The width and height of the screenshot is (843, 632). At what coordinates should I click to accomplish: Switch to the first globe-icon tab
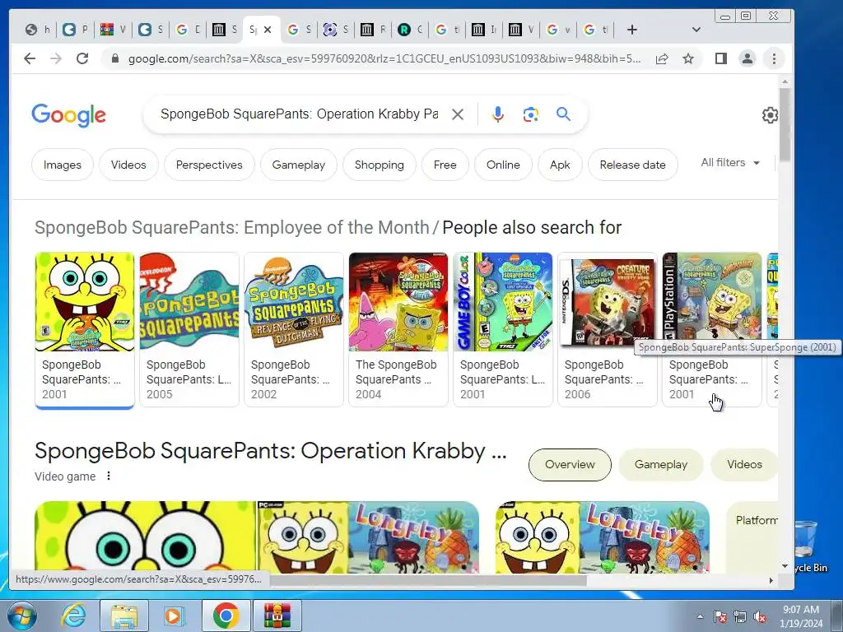[x=38, y=30]
